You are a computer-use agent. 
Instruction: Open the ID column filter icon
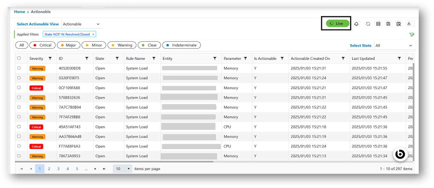pos(87,58)
